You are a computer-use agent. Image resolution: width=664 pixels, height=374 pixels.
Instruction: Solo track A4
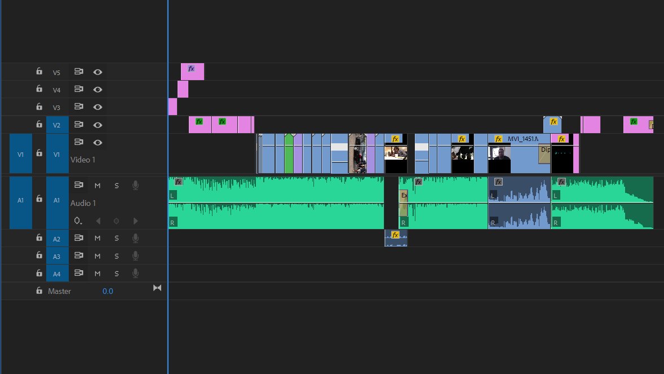point(117,274)
